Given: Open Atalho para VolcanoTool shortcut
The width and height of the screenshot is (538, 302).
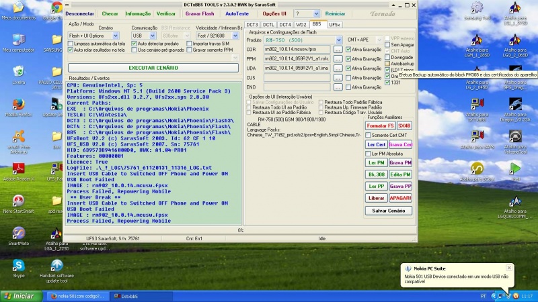Looking at the screenshot, I should [515, 142].
